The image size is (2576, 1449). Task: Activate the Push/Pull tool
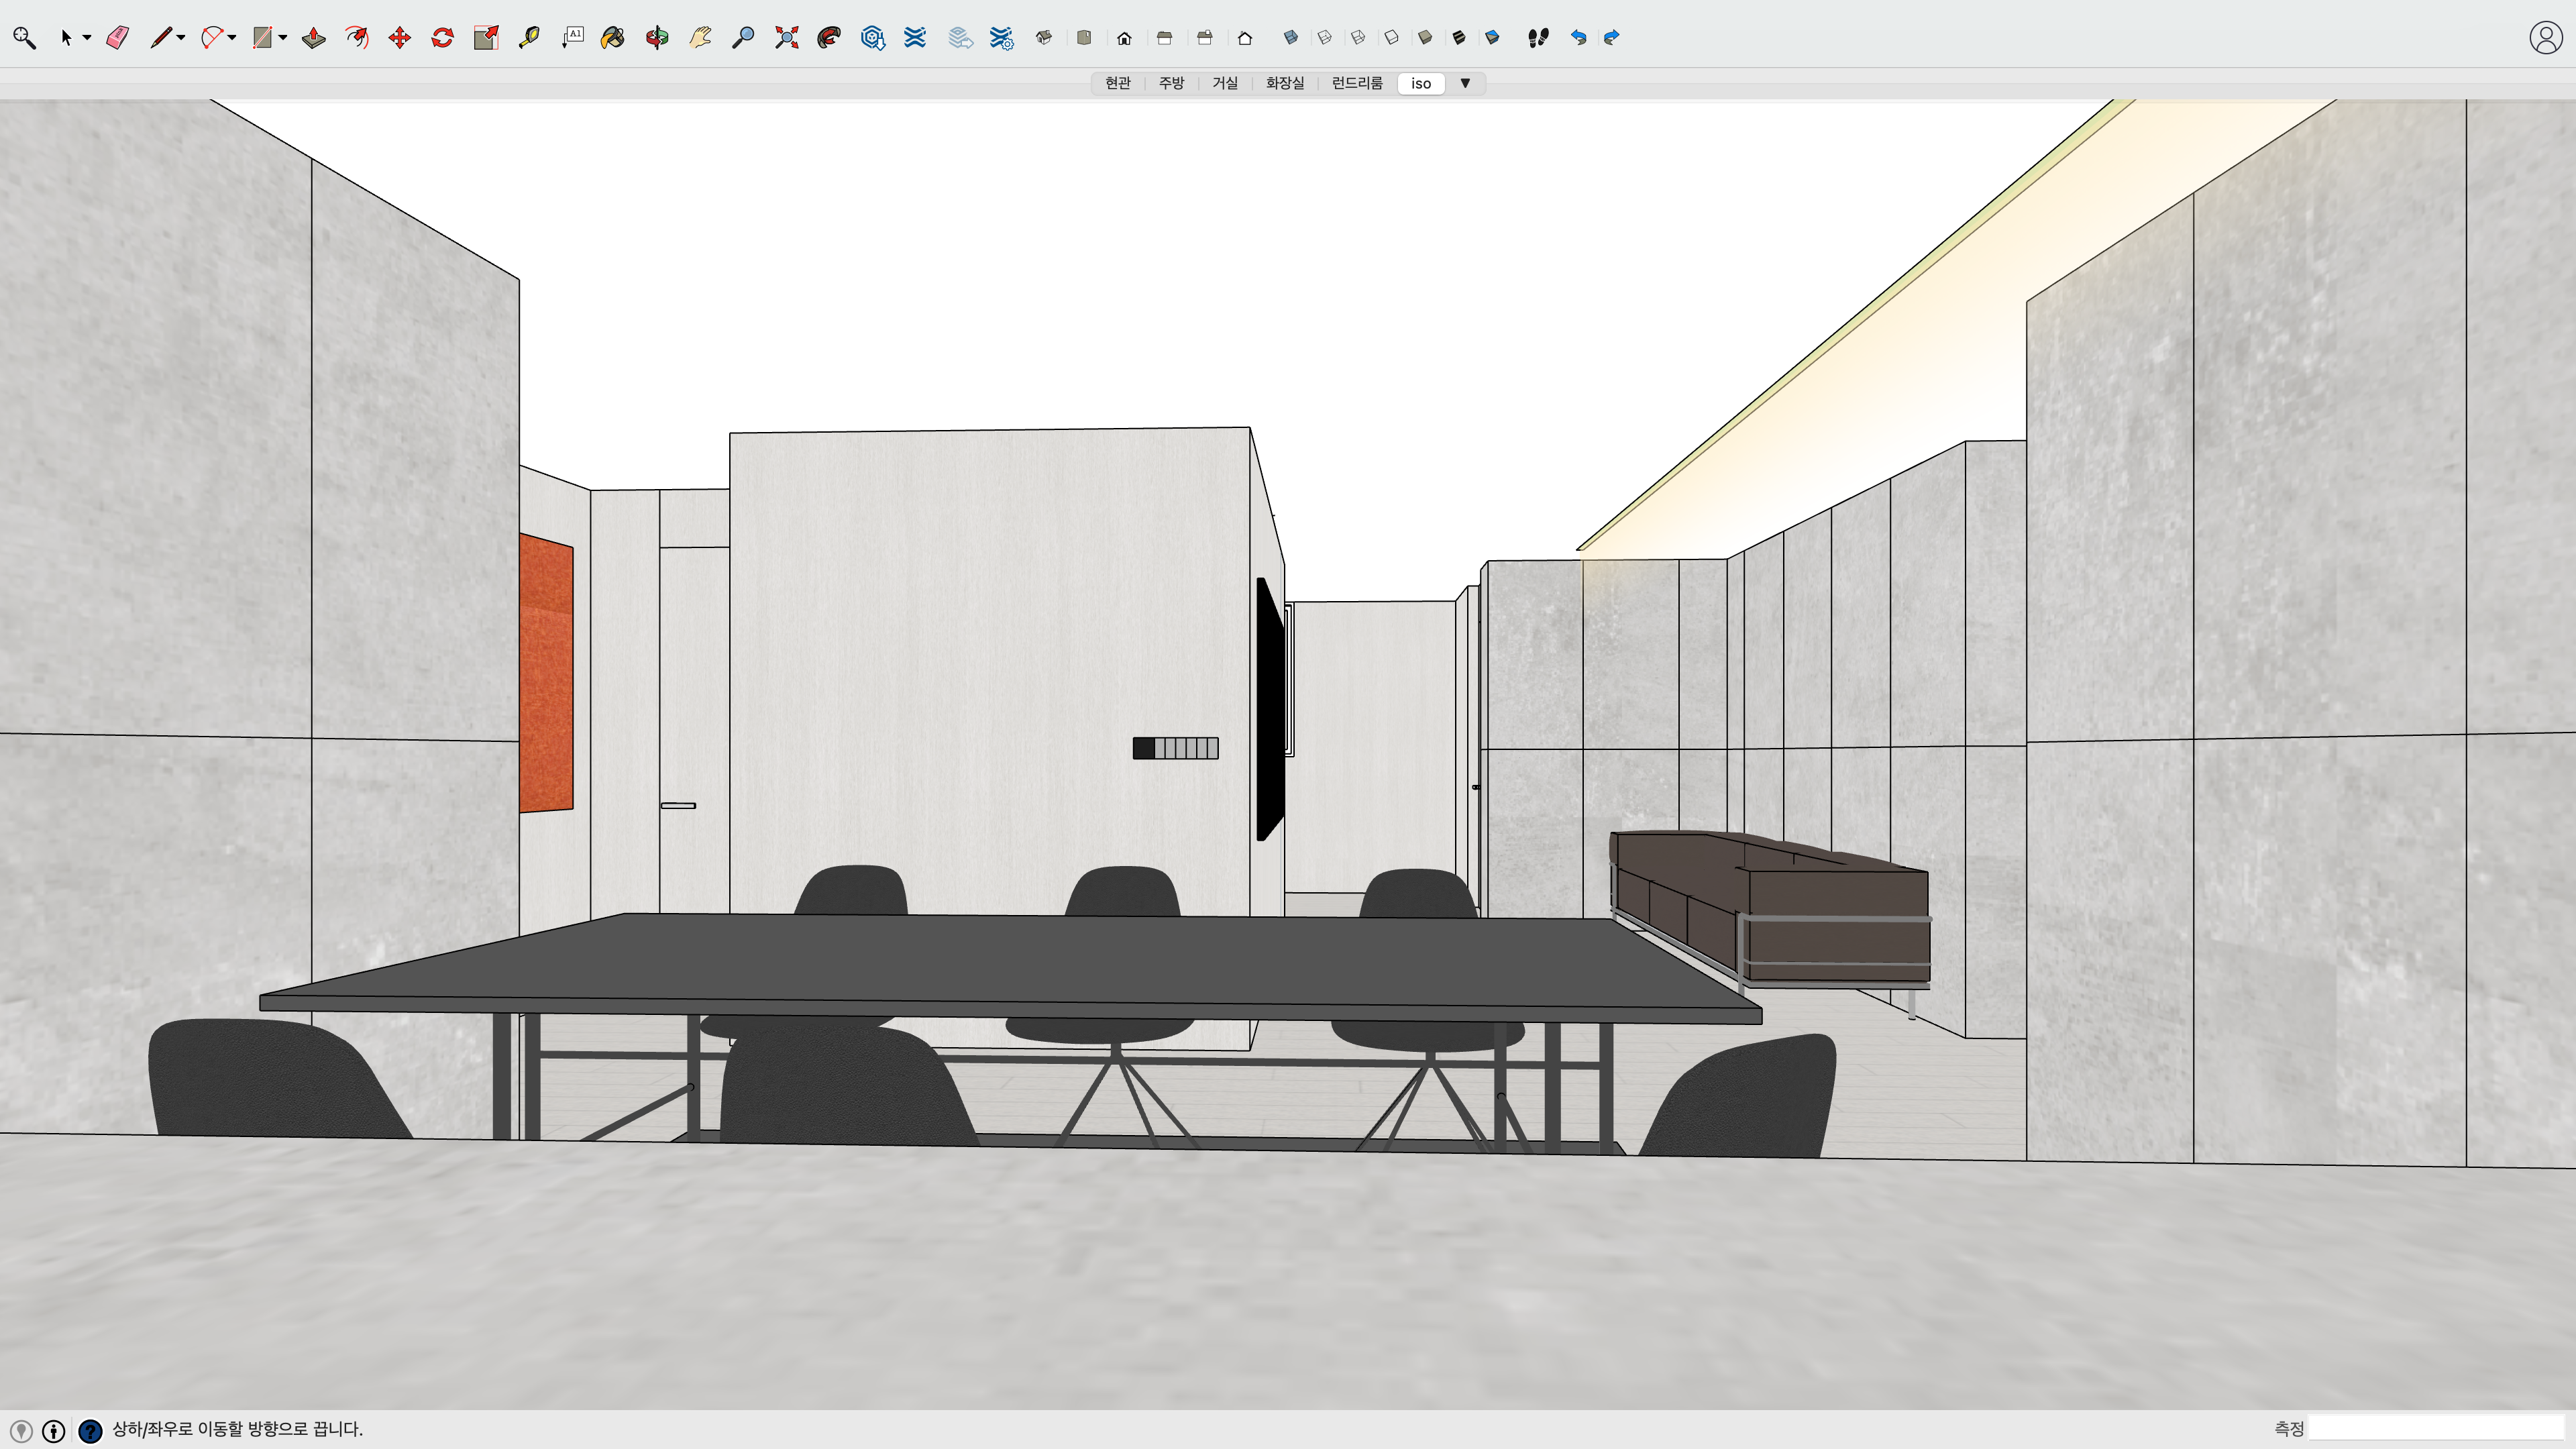pyautogui.click(x=314, y=38)
